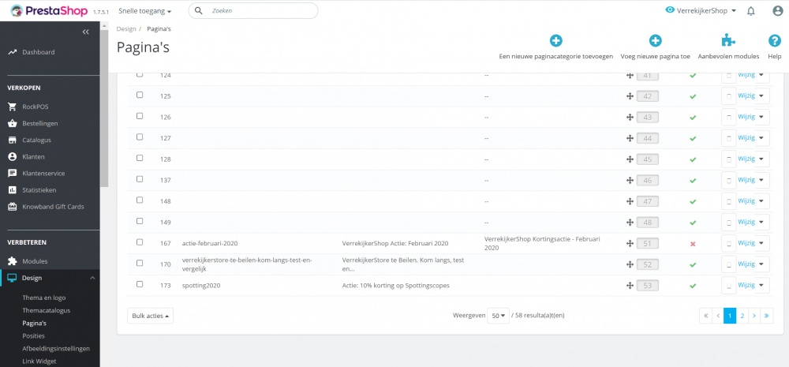Screen dimensions: 789x367
Task: Open Dashboard in the sidebar
Action: pyautogui.click(x=38, y=52)
